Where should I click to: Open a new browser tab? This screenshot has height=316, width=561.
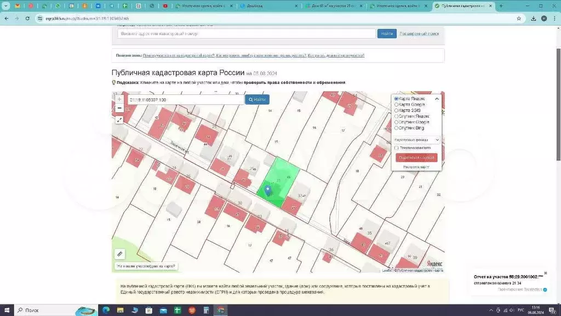click(x=501, y=5)
